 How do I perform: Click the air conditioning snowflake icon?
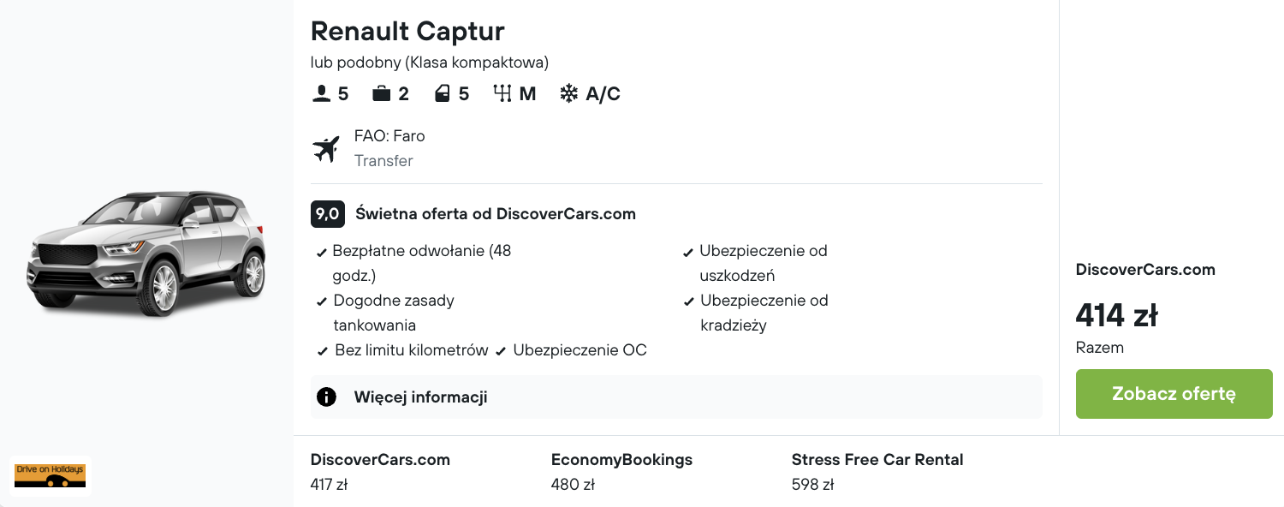pos(568,93)
